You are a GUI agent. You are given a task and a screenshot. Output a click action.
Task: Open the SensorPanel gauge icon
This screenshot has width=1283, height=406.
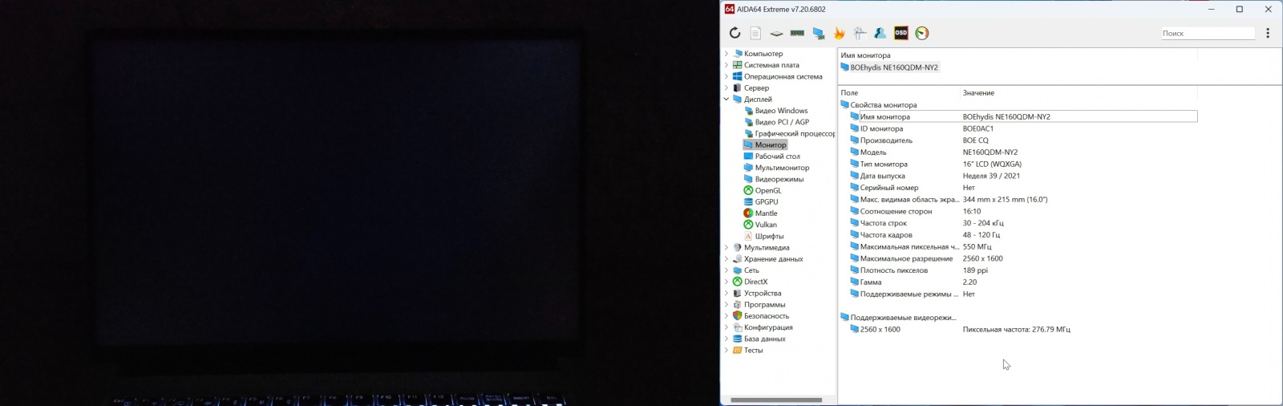(922, 33)
